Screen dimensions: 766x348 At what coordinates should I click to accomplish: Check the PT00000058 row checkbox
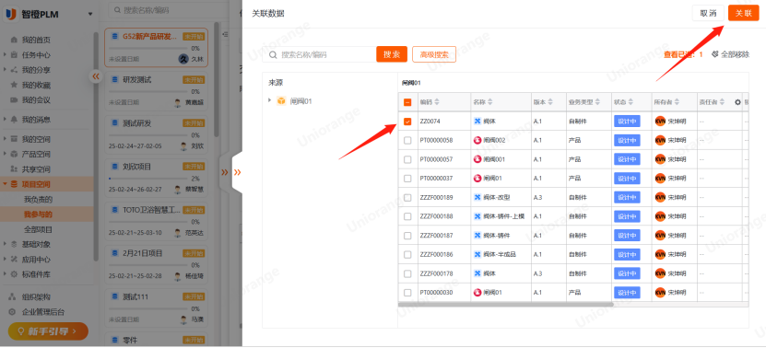click(x=407, y=140)
